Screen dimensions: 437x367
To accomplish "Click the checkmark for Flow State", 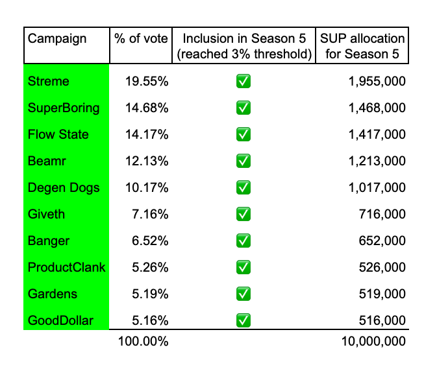I will tap(243, 134).
